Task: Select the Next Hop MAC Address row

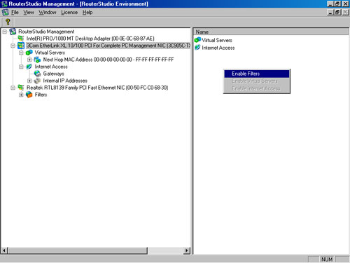Action: 108,60
